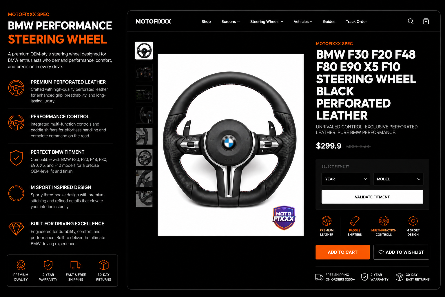
Task: Click the Paddle Shifters icon
Action: click(355, 221)
